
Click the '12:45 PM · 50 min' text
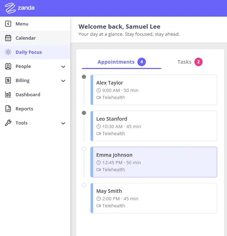pos(121,163)
